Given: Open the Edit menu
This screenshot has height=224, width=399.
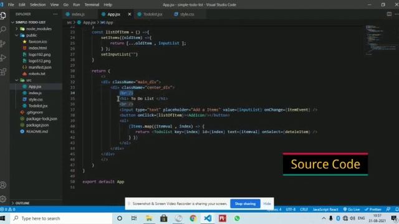Looking at the screenshot, I should click(x=22, y=4).
